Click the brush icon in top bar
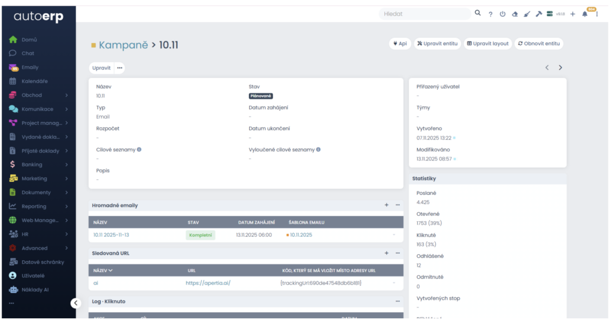613x323 pixels. [527, 14]
